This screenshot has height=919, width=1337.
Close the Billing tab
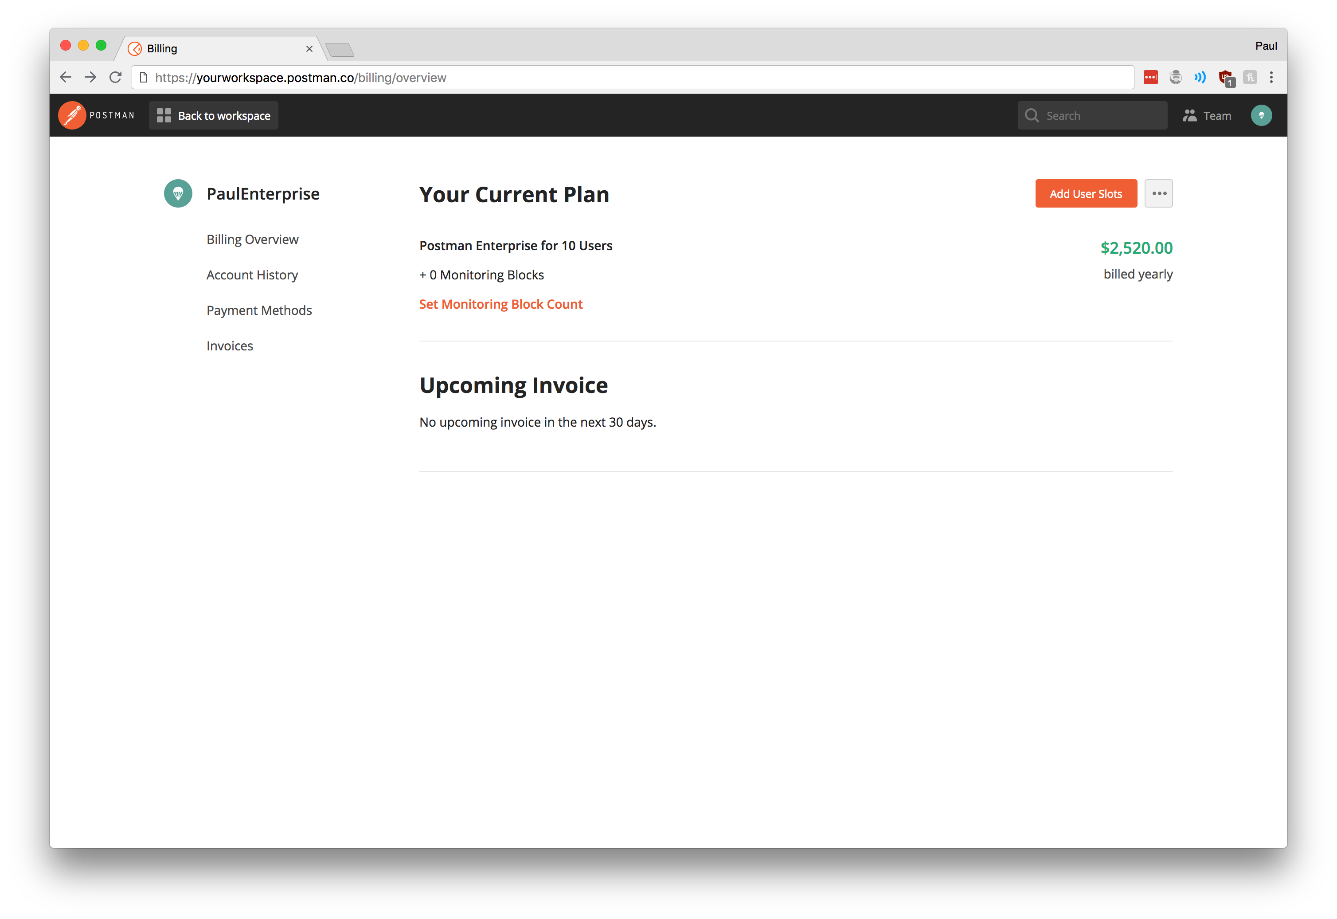point(309,49)
